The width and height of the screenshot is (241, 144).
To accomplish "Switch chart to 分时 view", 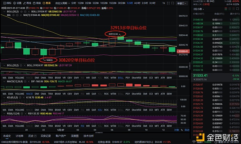I will coord(74,3).
